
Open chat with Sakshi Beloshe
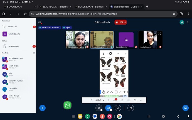[x=18, y=34]
